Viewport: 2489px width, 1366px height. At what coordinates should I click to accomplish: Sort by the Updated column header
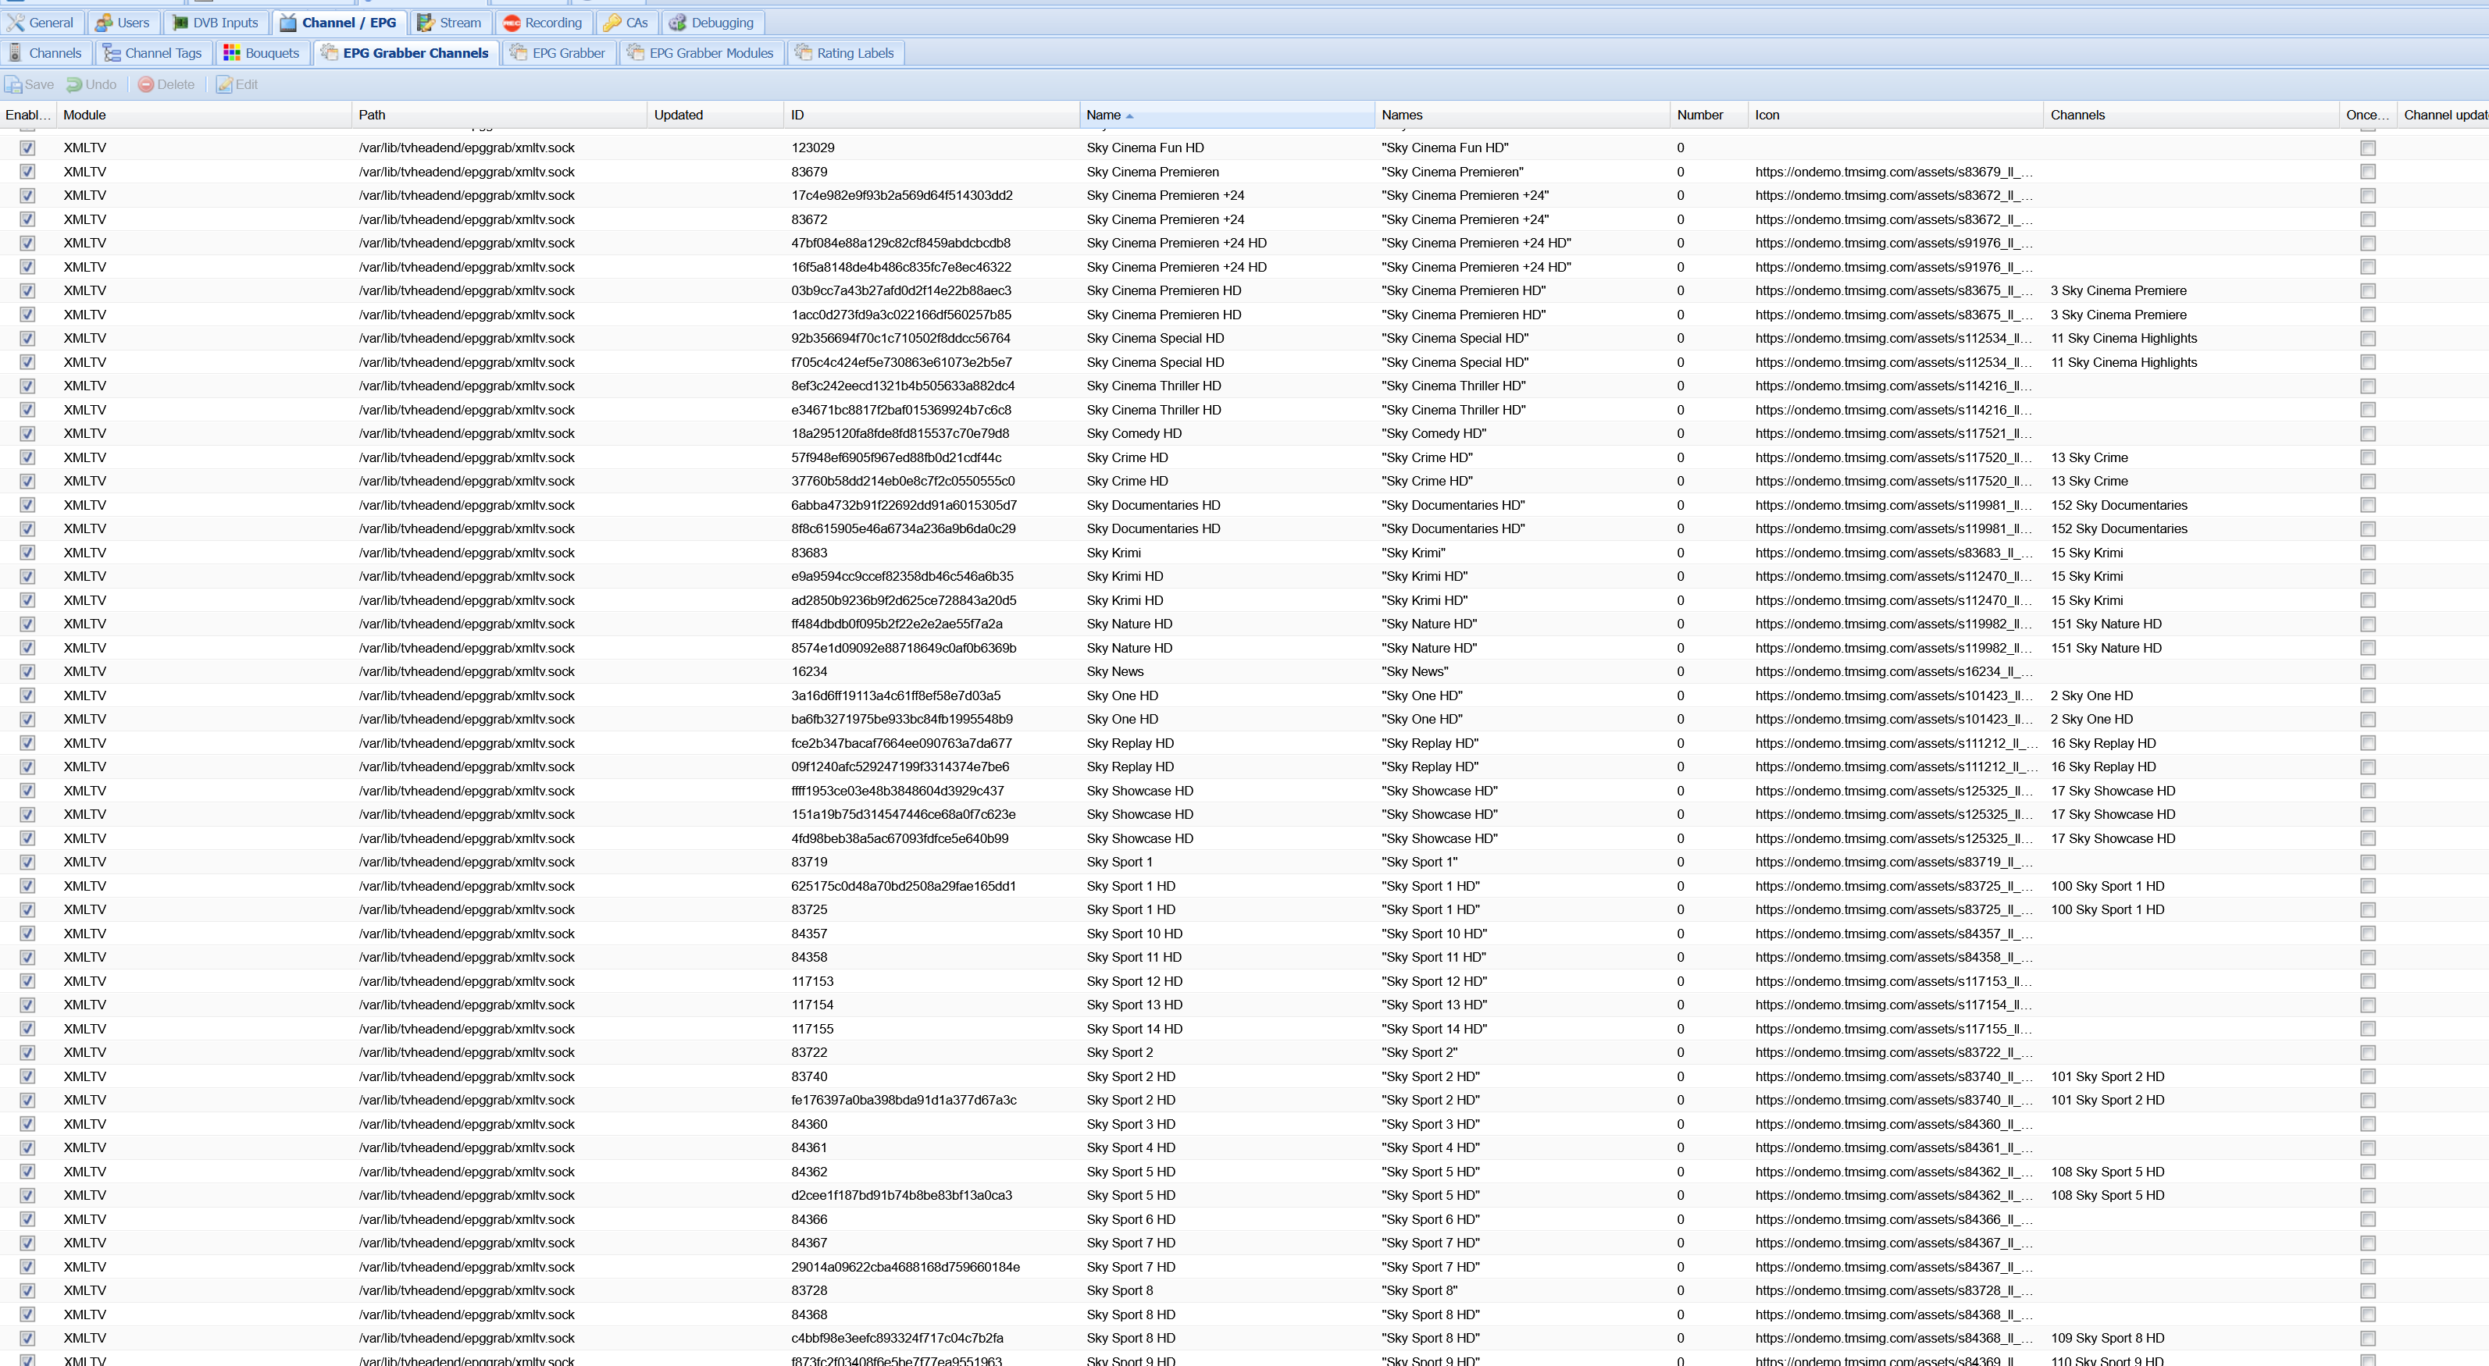click(715, 115)
